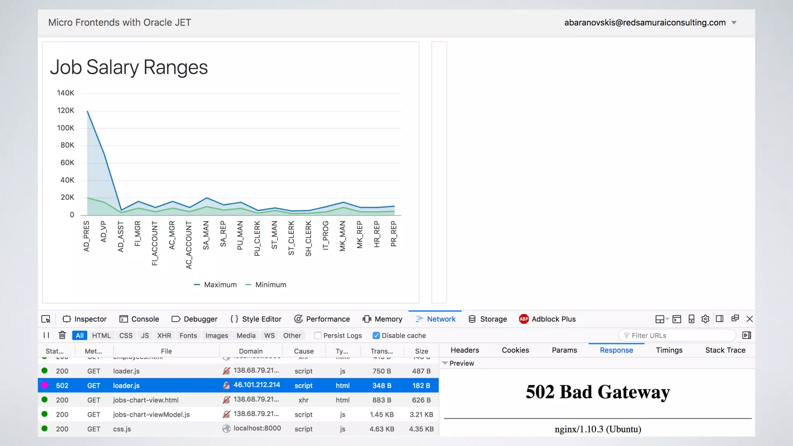The height and width of the screenshot is (446, 793).
Task: Pause network recording
Action: tap(46, 335)
